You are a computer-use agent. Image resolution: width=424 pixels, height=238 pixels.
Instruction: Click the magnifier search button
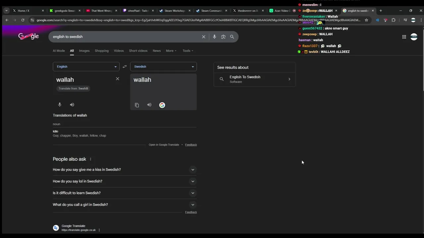[232, 37]
